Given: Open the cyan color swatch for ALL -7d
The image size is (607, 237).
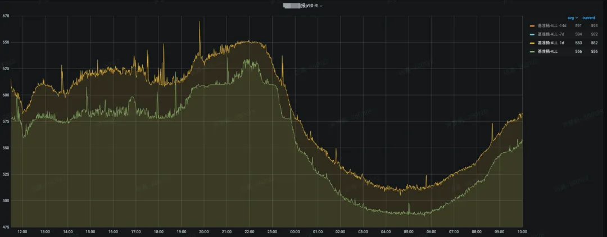Looking at the screenshot, I should [532, 34].
